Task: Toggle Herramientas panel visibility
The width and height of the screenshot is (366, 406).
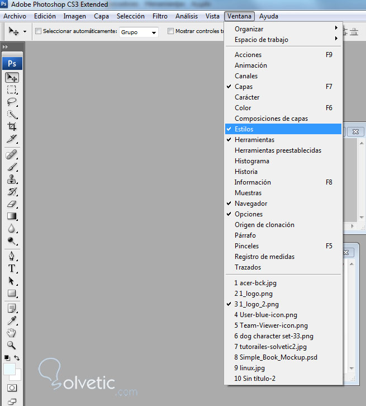Action: click(x=283, y=140)
